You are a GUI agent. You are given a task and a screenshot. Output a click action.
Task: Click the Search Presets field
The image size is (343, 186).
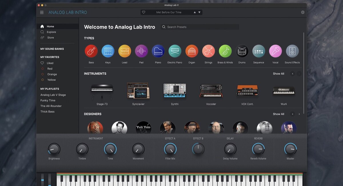200,27
